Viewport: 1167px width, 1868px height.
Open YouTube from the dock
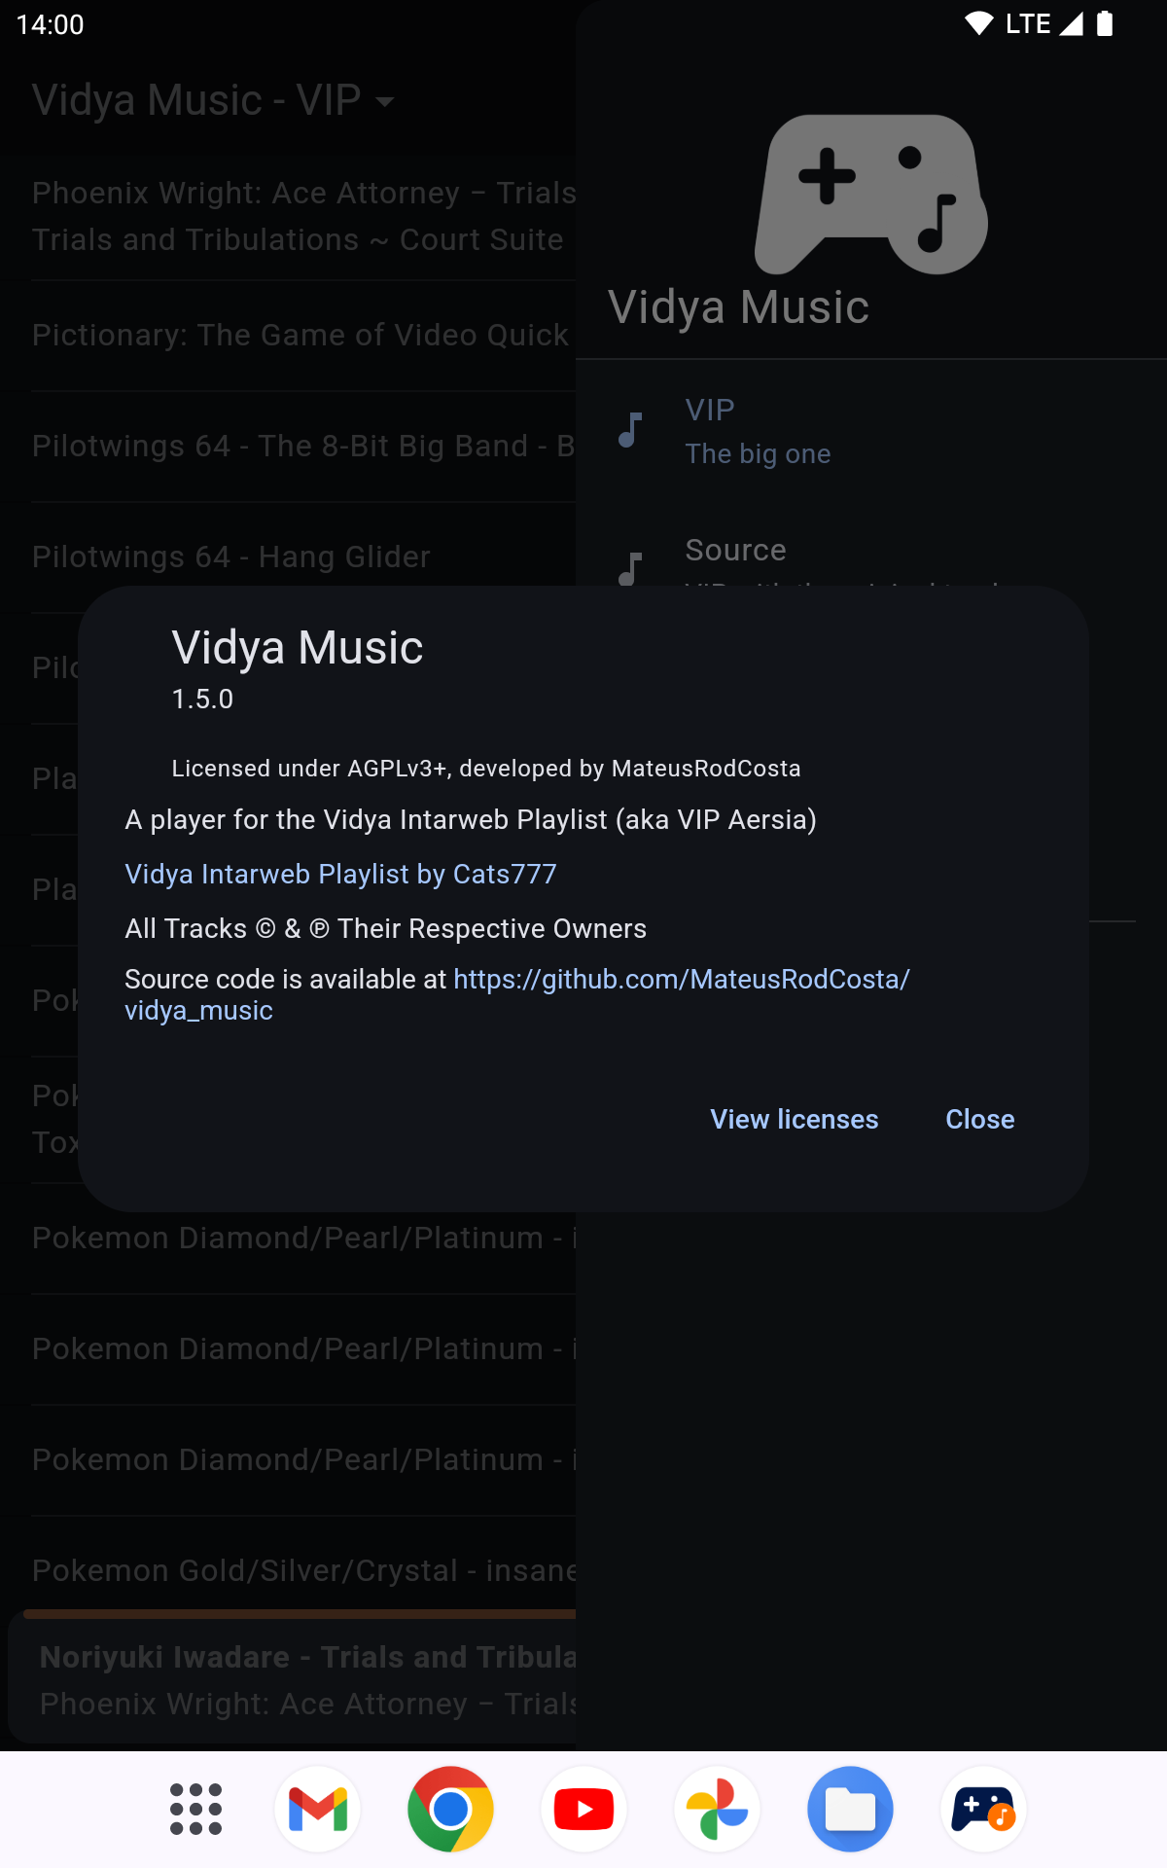click(583, 1810)
